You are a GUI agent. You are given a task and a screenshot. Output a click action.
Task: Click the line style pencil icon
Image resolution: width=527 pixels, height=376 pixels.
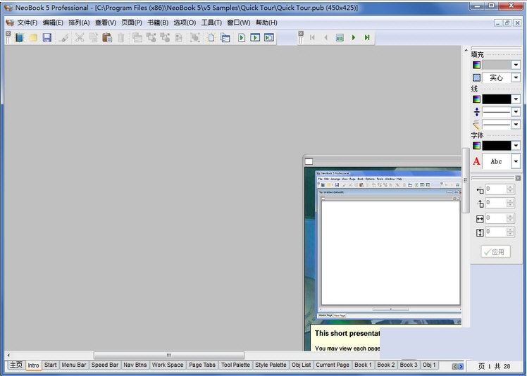pyautogui.click(x=476, y=125)
